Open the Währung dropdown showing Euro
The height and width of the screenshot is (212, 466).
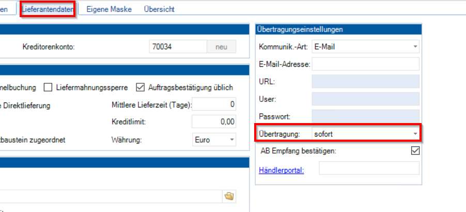[x=214, y=140]
